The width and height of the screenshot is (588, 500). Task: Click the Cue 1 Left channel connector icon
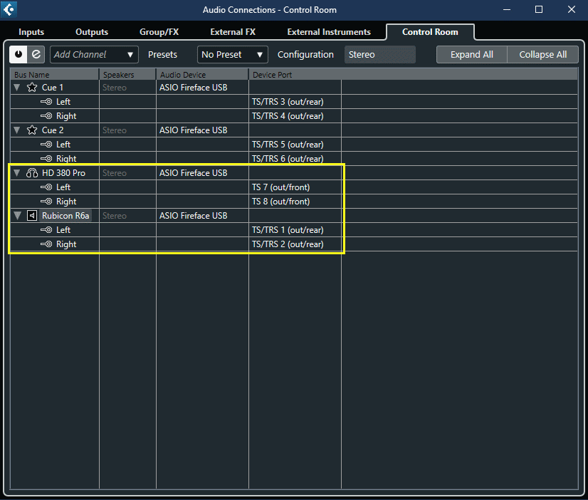coord(46,102)
